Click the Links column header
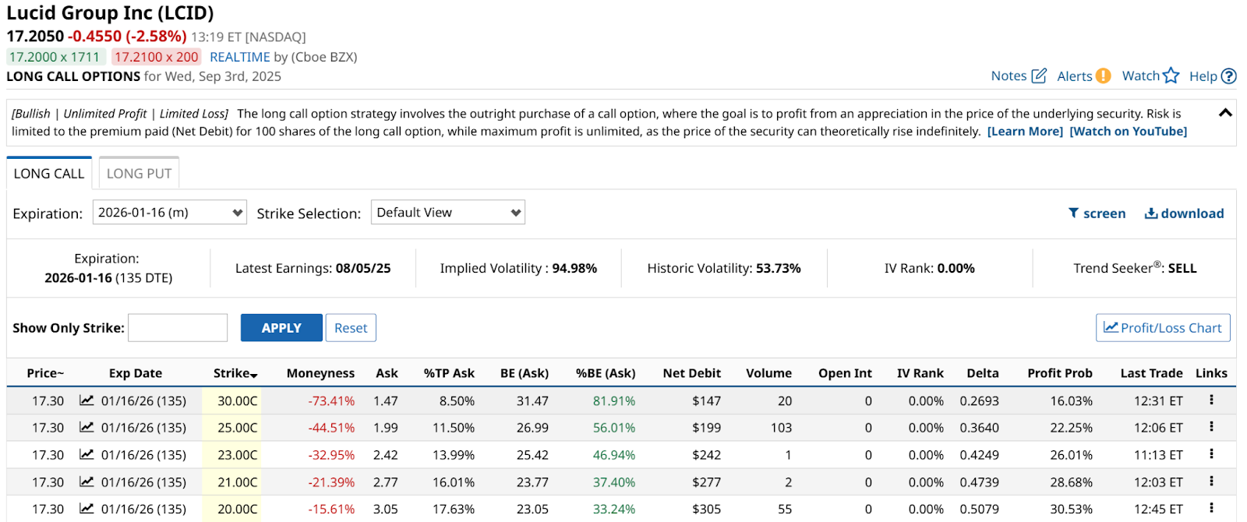 (x=1211, y=373)
